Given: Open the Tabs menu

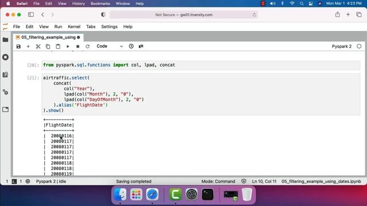Looking at the screenshot, I should [x=91, y=27].
